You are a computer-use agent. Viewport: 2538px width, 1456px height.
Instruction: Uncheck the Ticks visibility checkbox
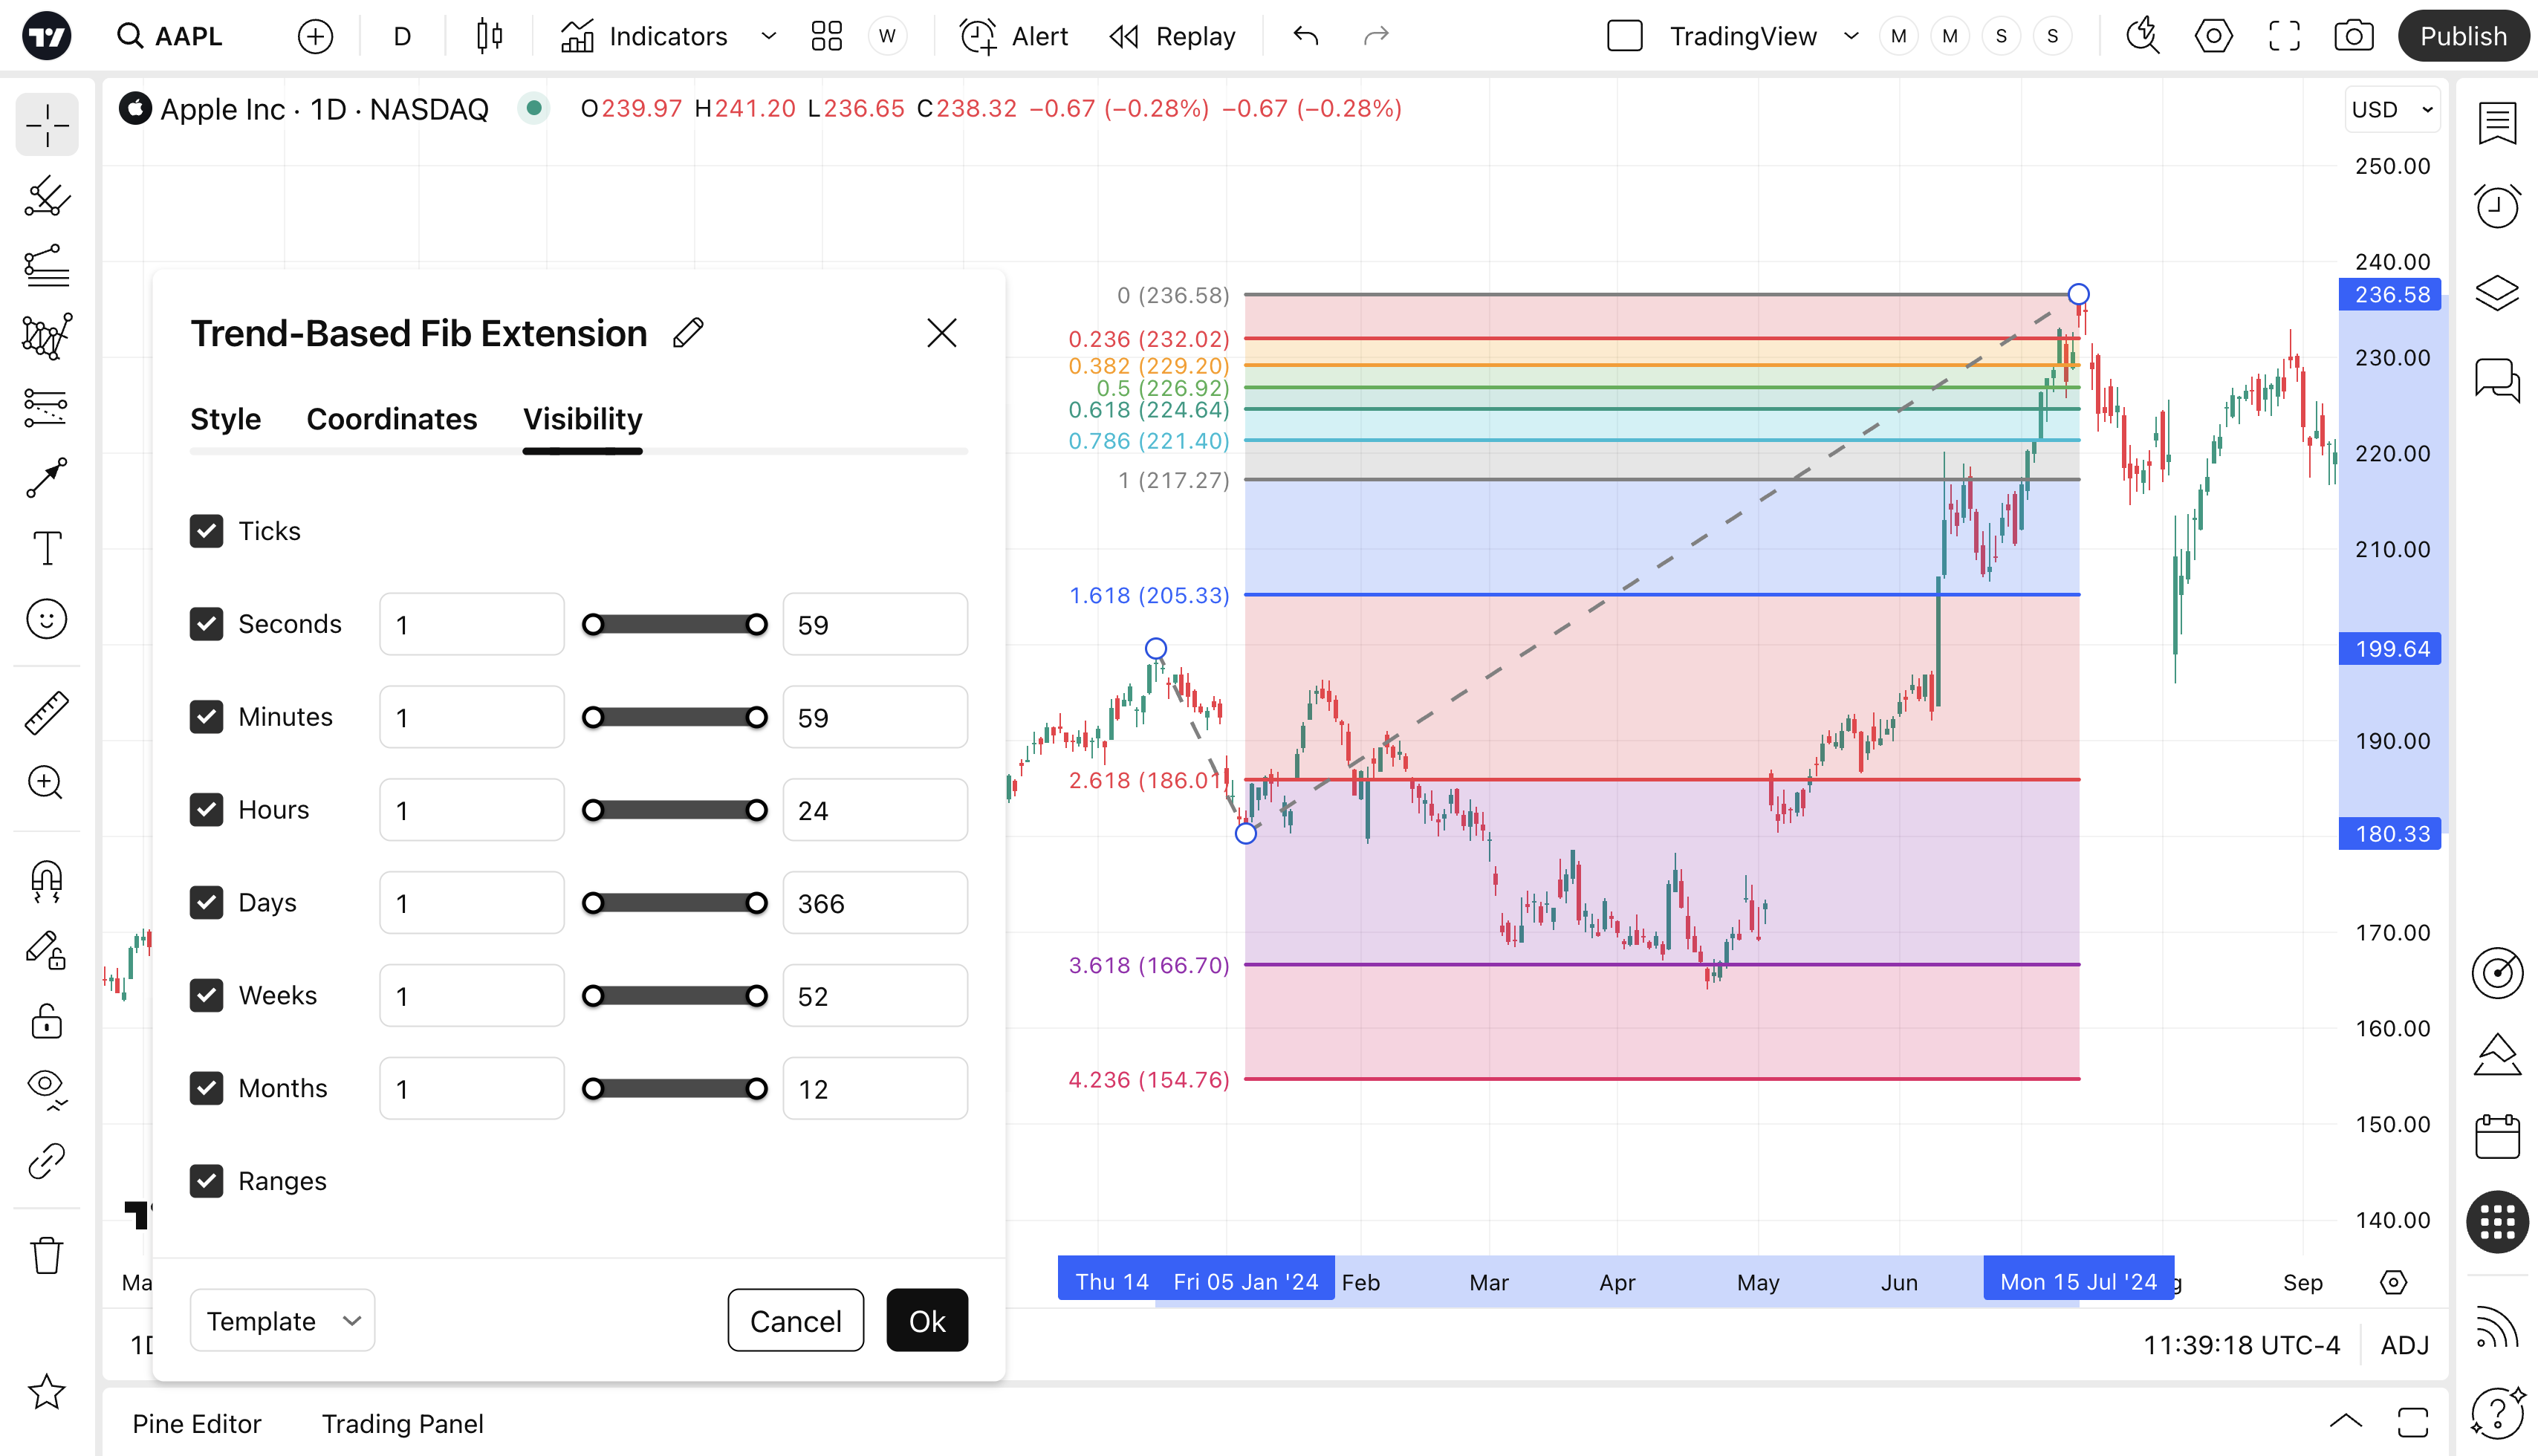click(x=207, y=531)
